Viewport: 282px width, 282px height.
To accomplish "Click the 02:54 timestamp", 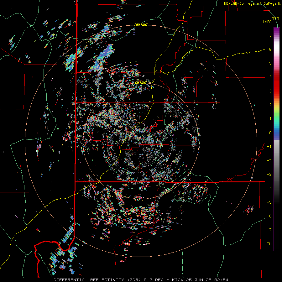I will [222, 280].
